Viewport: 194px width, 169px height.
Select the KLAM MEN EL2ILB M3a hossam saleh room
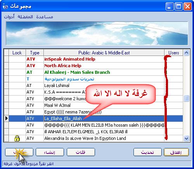[104, 125]
